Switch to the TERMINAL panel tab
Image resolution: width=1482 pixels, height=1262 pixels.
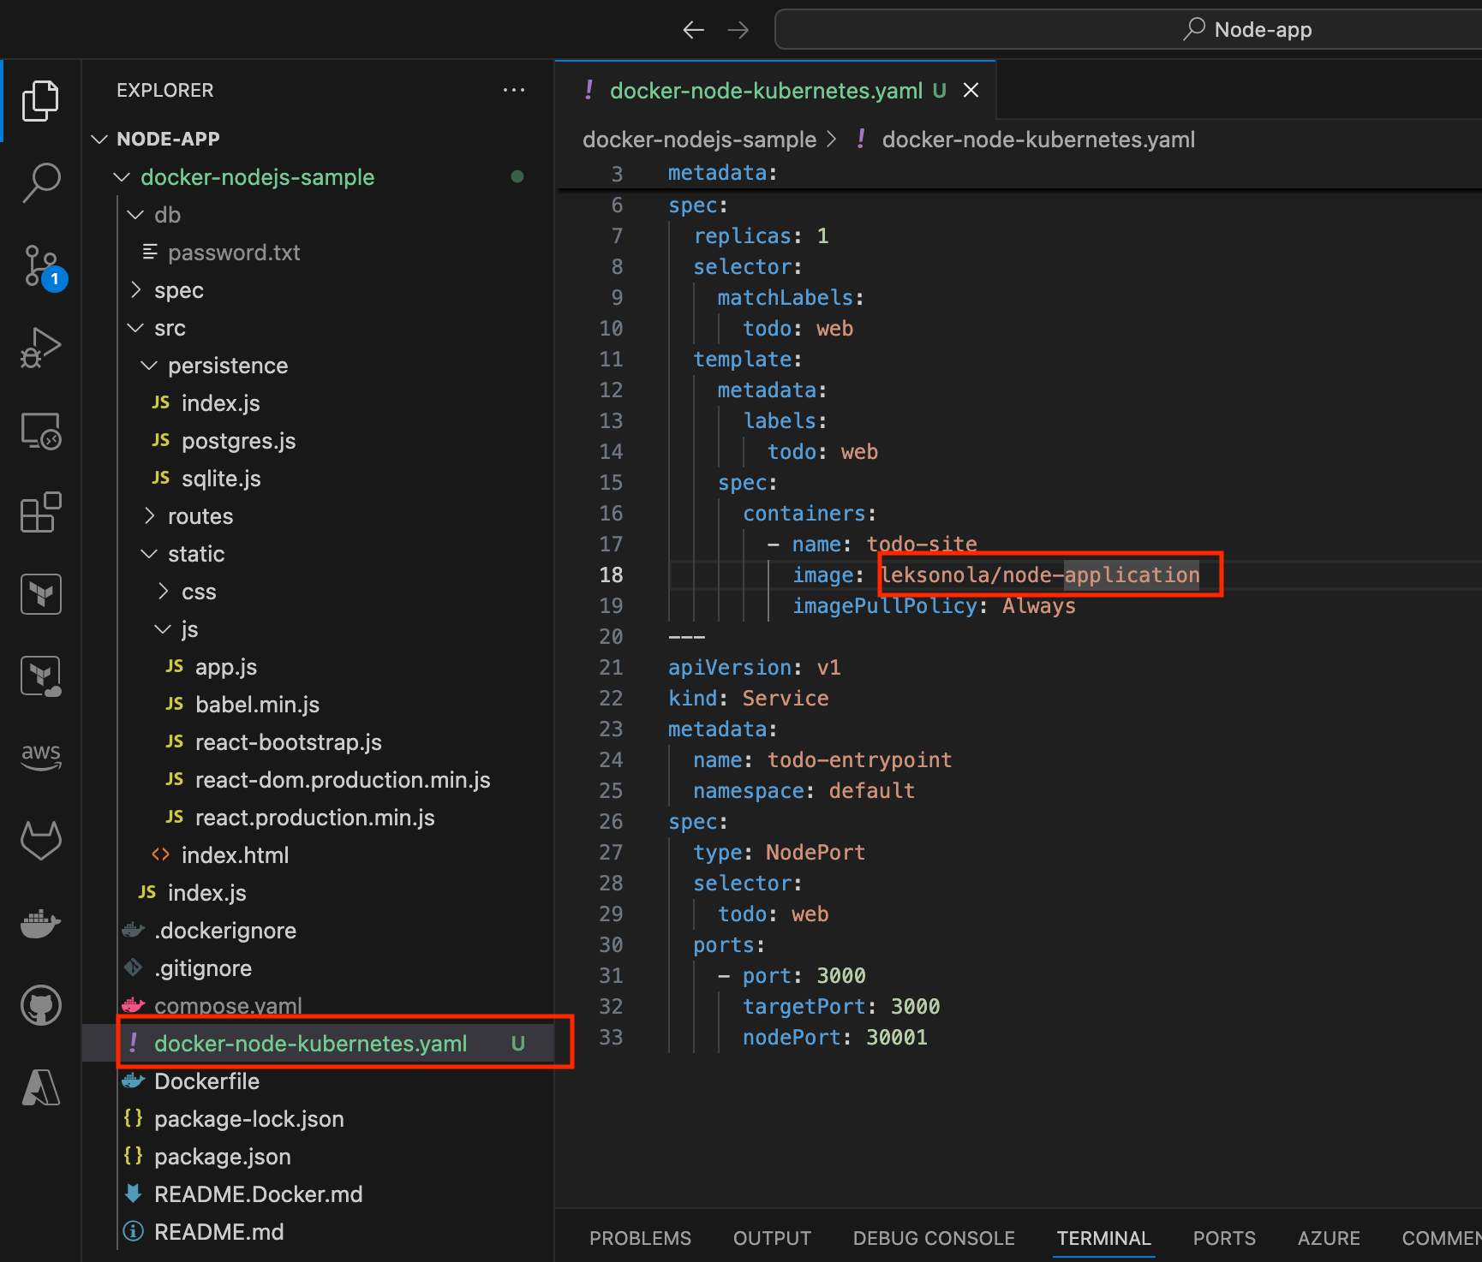(x=1103, y=1238)
